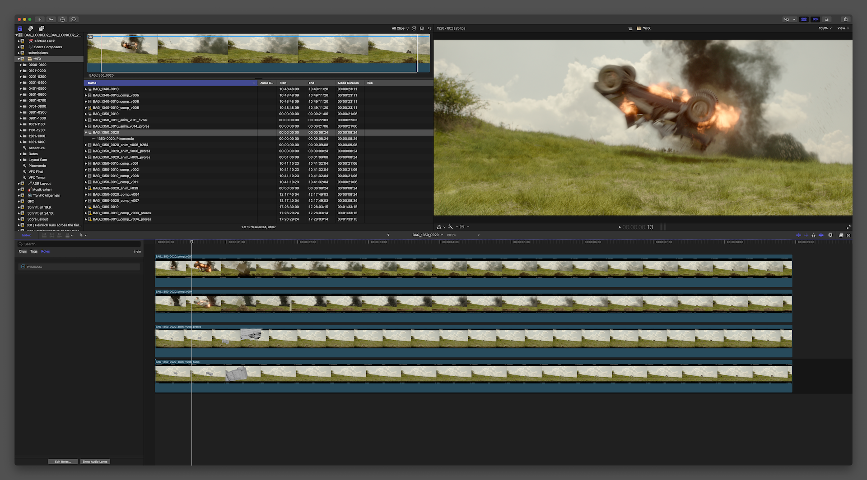Show background tasks checkmark icon
Screen dimensions: 867x480
pos(62,19)
